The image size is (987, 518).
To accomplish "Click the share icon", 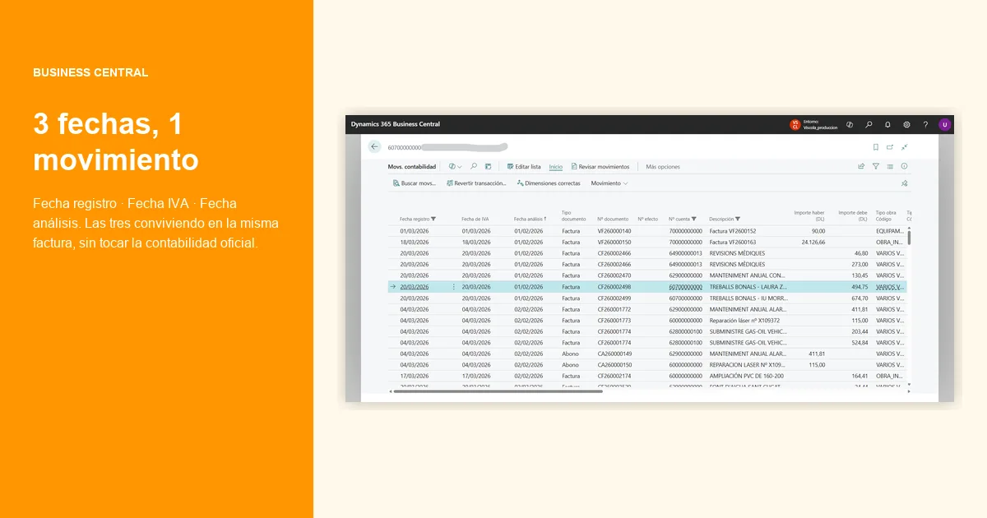I will [861, 166].
